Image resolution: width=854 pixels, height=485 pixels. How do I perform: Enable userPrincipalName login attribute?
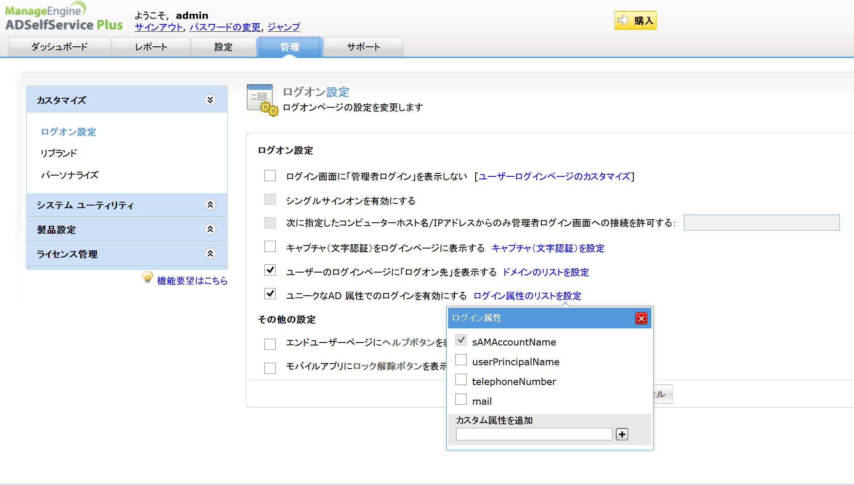coord(461,360)
